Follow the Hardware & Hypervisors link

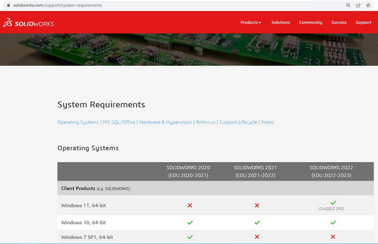(x=166, y=122)
